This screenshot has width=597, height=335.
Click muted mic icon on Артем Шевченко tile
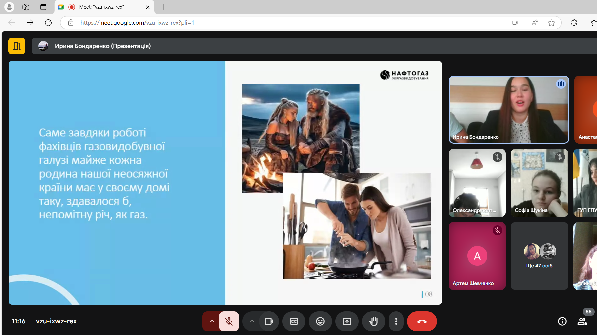coord(497,230)
